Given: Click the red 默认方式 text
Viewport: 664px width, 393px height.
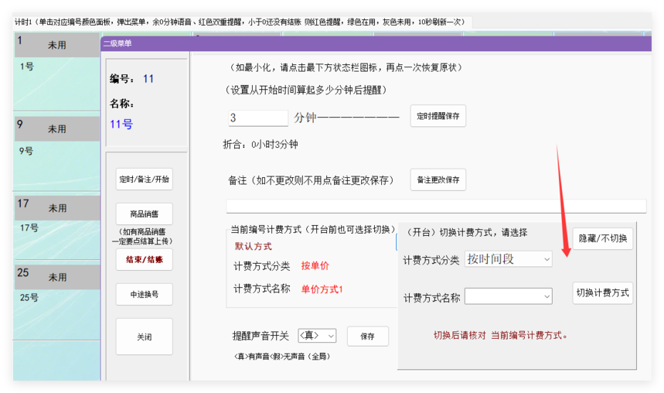Looking at the screenshot, I should coord(254,246).
